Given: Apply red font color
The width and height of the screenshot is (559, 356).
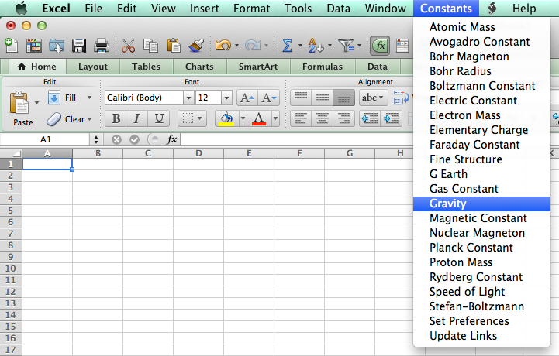Looking at the screenshot, I should point(259,118).
